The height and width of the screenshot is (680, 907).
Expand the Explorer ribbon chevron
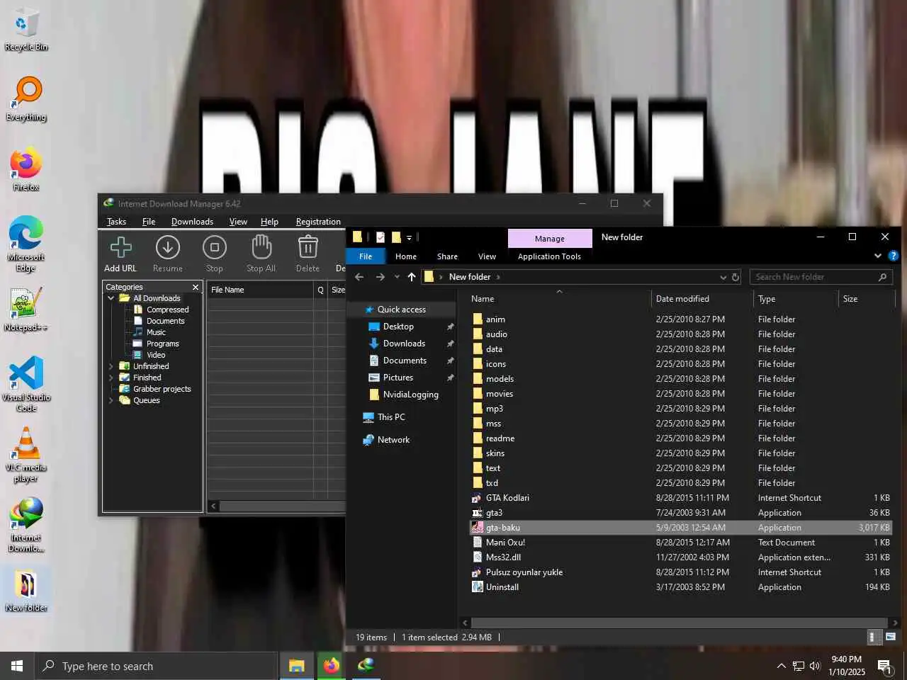878,256
